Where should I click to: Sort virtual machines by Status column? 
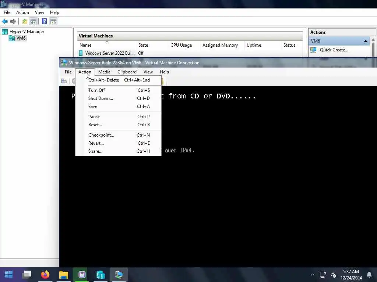coord(292,45)
